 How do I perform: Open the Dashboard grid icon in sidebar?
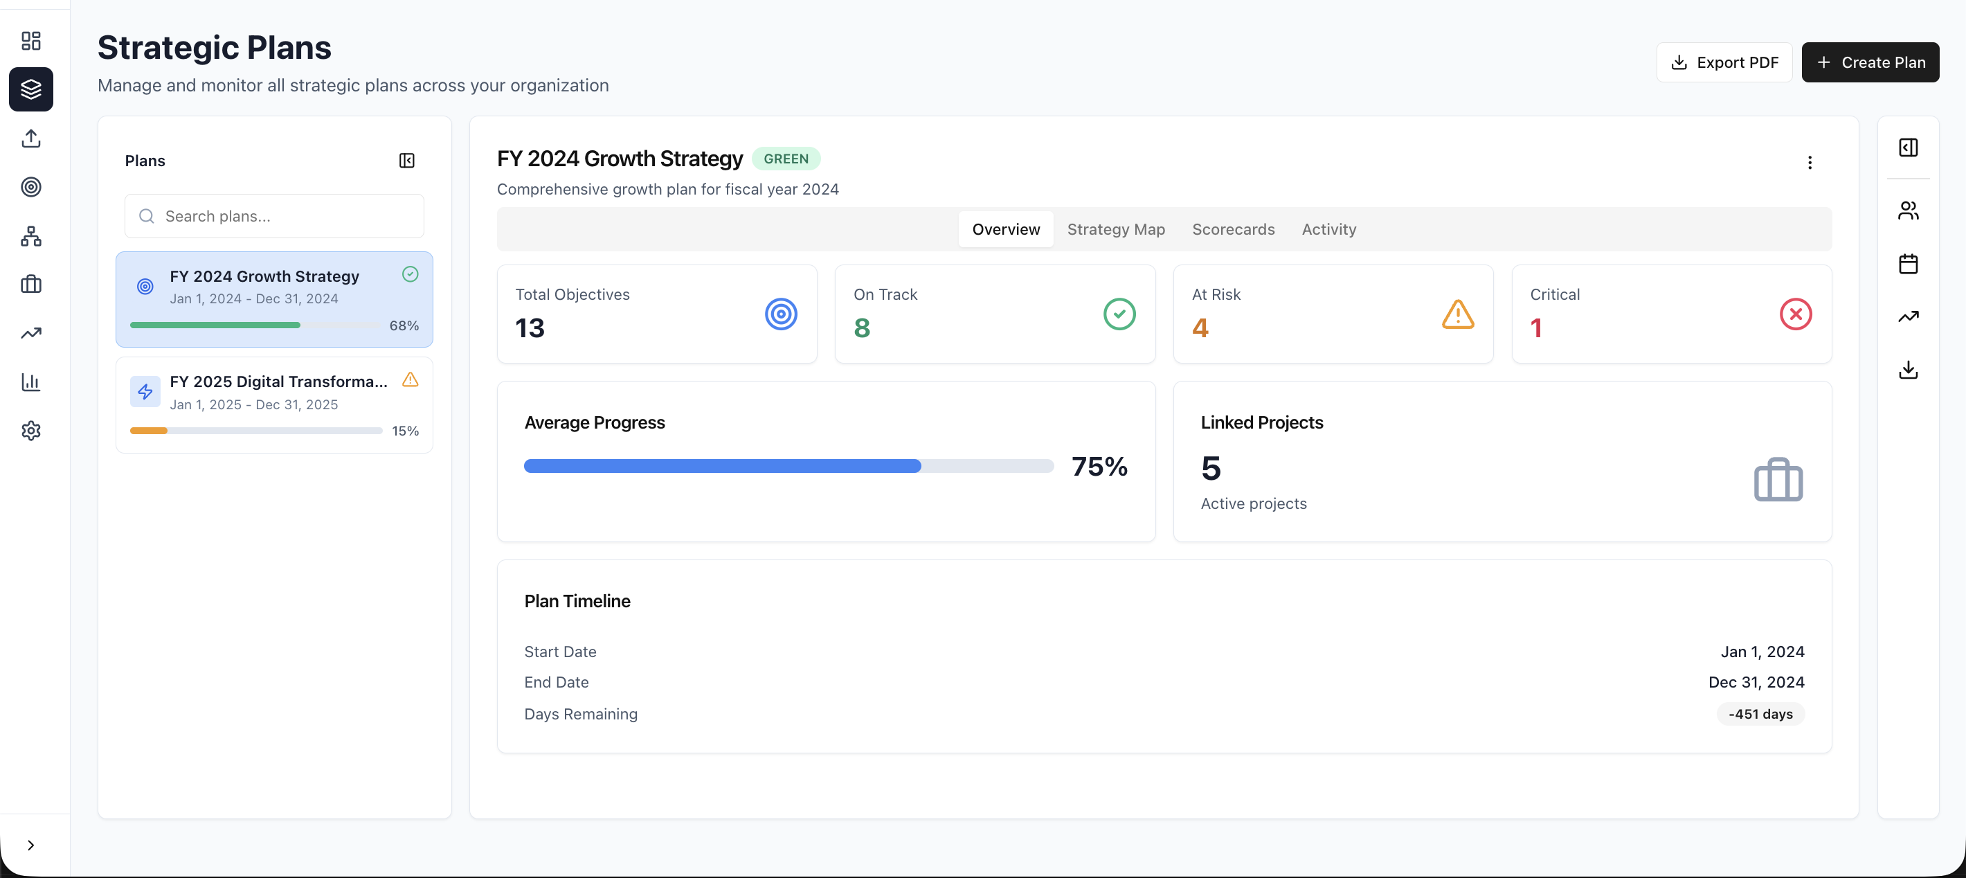31,42
